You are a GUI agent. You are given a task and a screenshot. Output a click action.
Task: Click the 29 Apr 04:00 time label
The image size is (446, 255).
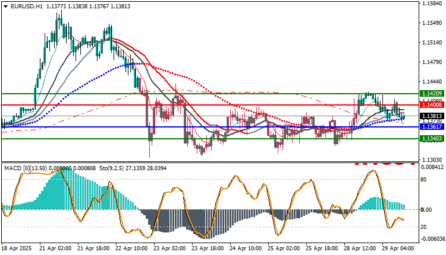pos(398,248)
